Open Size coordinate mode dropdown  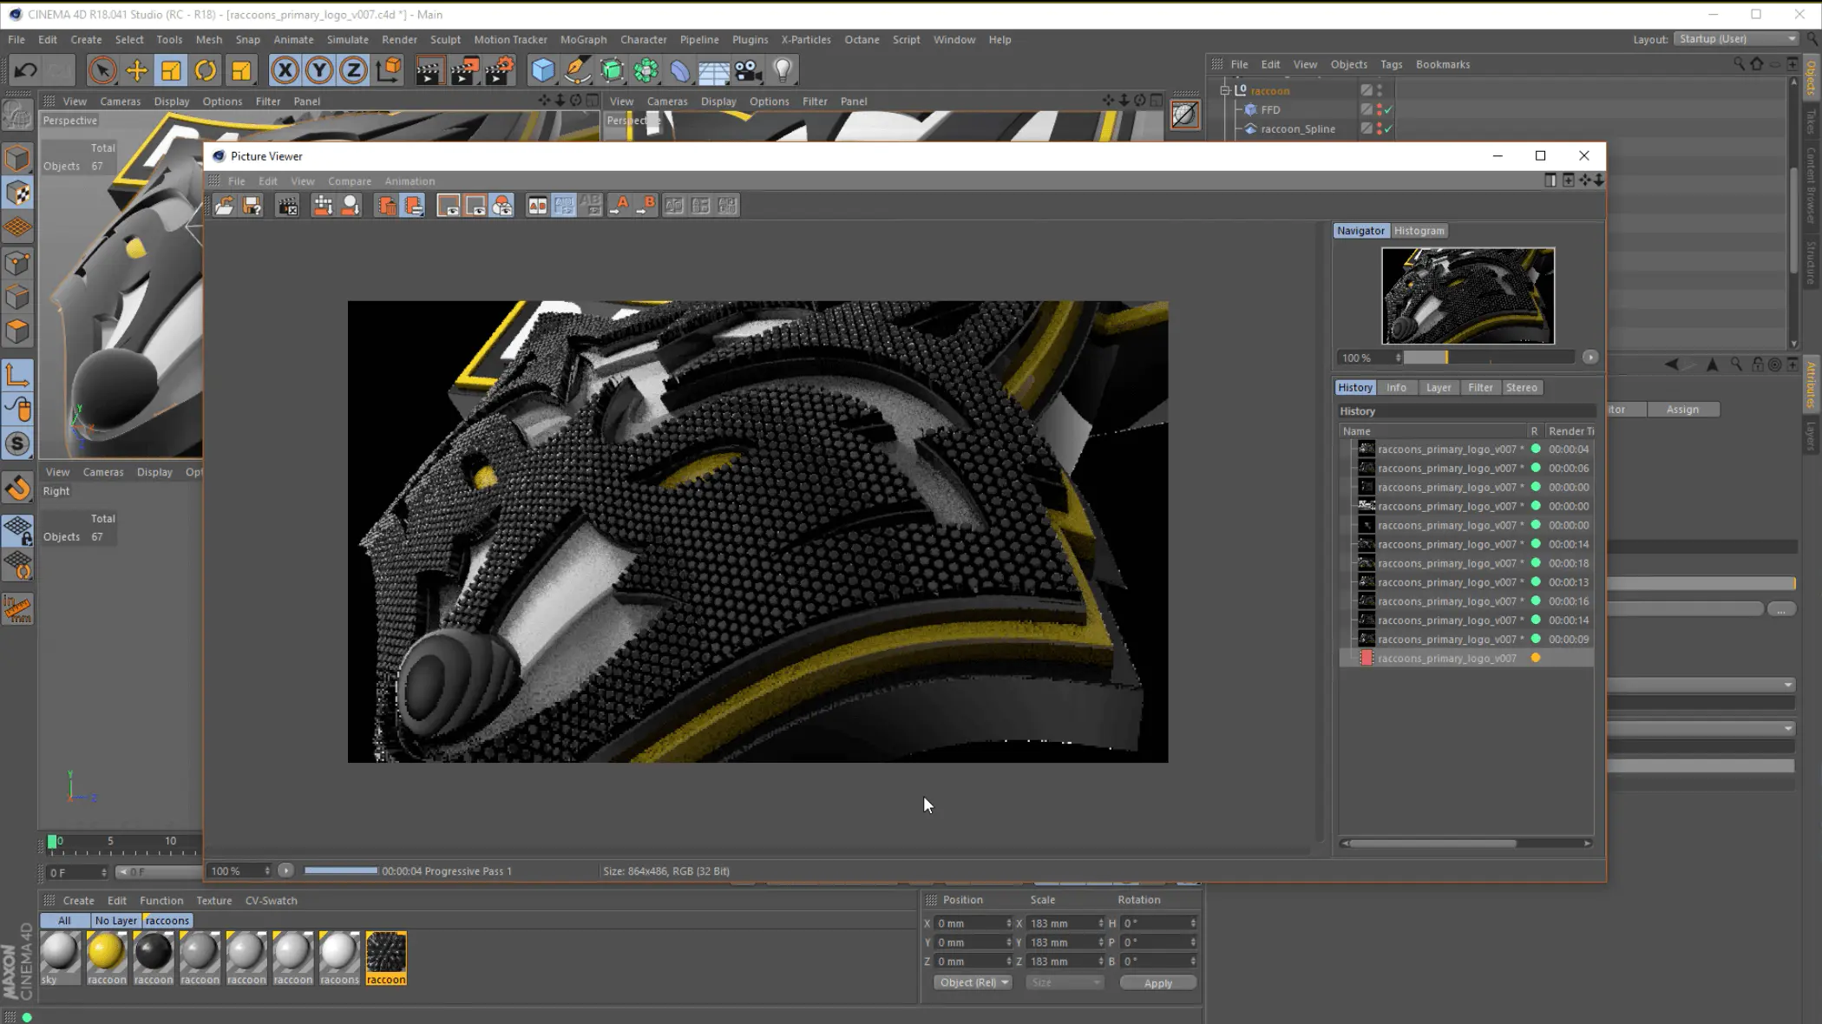(x=1065, y=982)
